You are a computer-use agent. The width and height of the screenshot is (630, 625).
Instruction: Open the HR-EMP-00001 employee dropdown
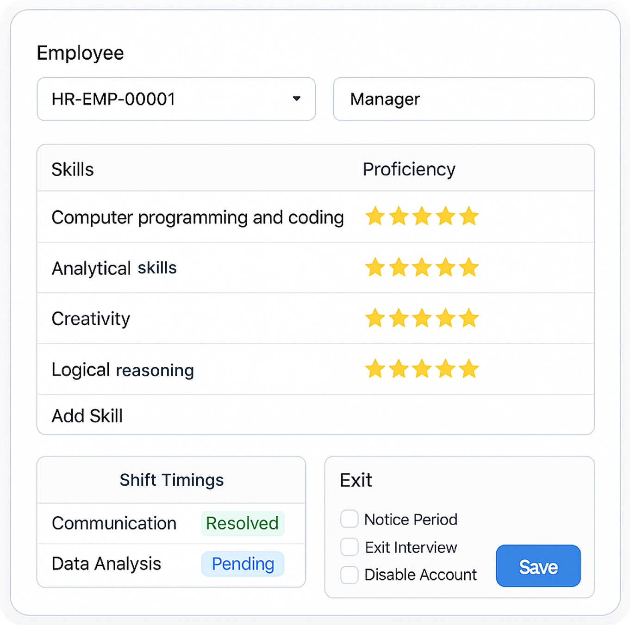point(176,99)
